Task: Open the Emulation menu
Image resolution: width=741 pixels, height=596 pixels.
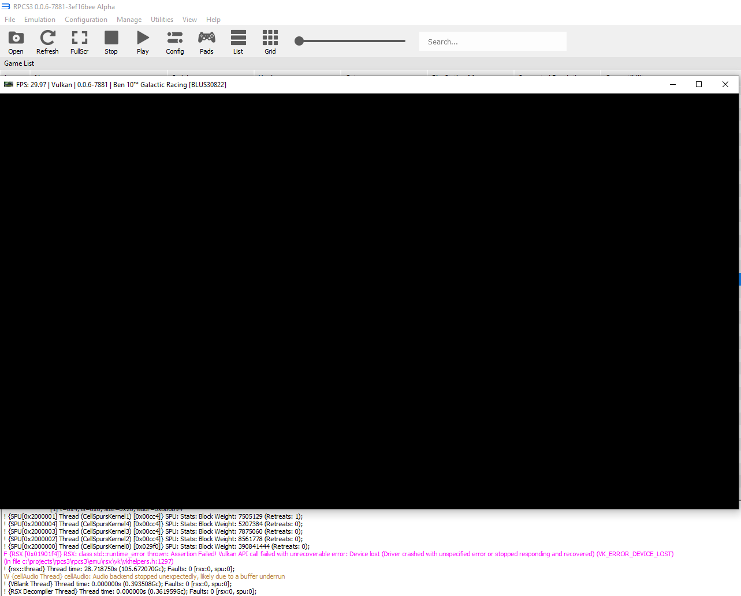Action: pyautogui.click(x=39, y=19)
